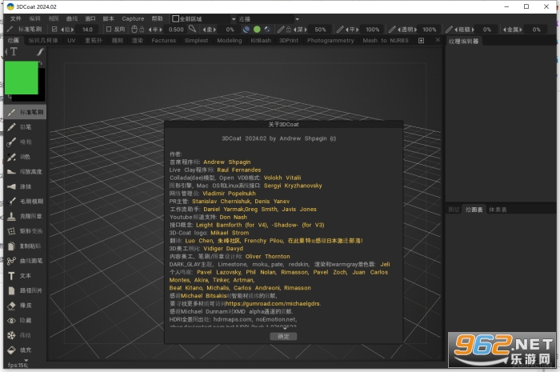Switch to the Modeling workspace tab
560x372 pixels.
coord(230,40)
